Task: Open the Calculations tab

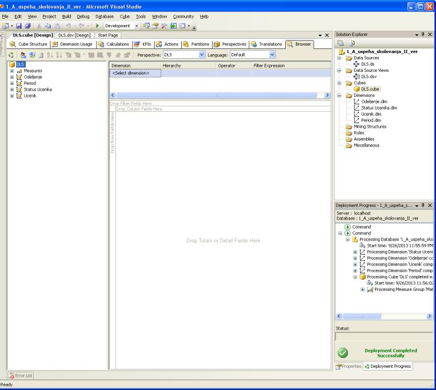Action: pyautogui.click(x=114, y=44)
